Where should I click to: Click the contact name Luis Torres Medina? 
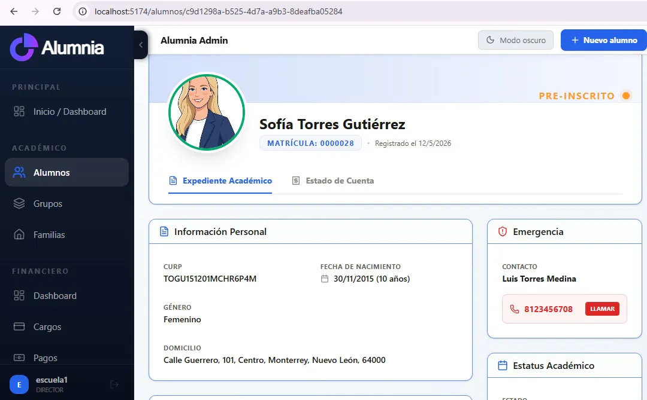point(539,279)
